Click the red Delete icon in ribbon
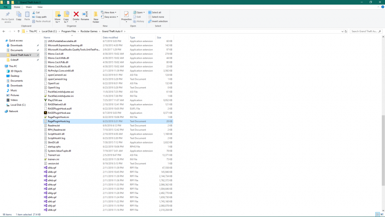 tap(76, 15)
